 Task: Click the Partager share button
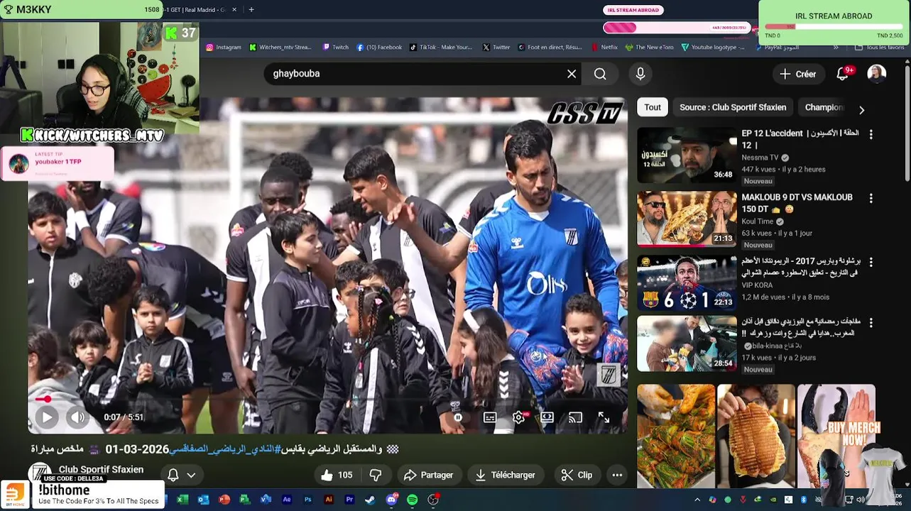click(x=428, y=475)
